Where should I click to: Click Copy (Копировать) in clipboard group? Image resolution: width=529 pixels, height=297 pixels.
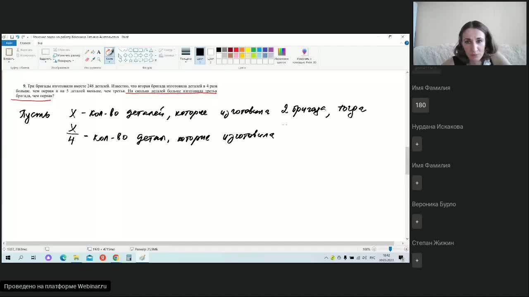[26, 55]
